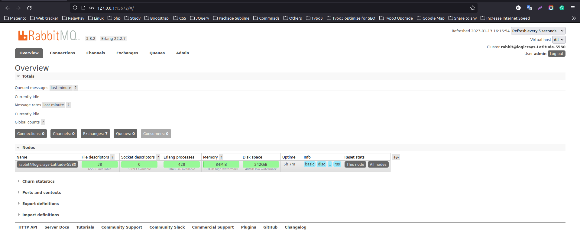Click Queued messages last minute range
The height and width of the screenshot is (234, 580).
[x=61, y=88]
